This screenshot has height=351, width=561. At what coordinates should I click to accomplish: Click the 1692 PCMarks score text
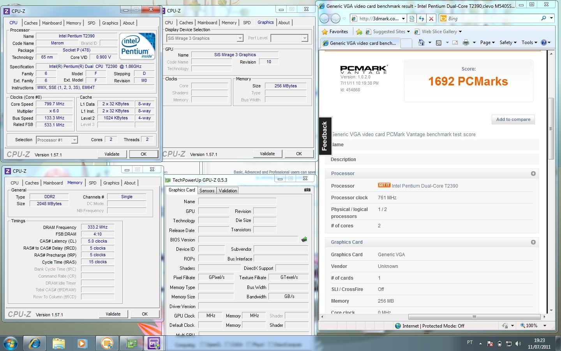[468, 81]
